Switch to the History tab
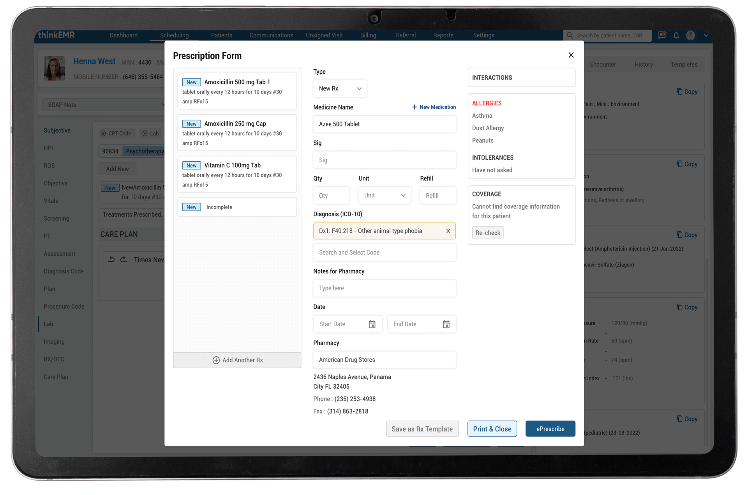The width and height of the screenshot is (748, 495). (644, 64)
